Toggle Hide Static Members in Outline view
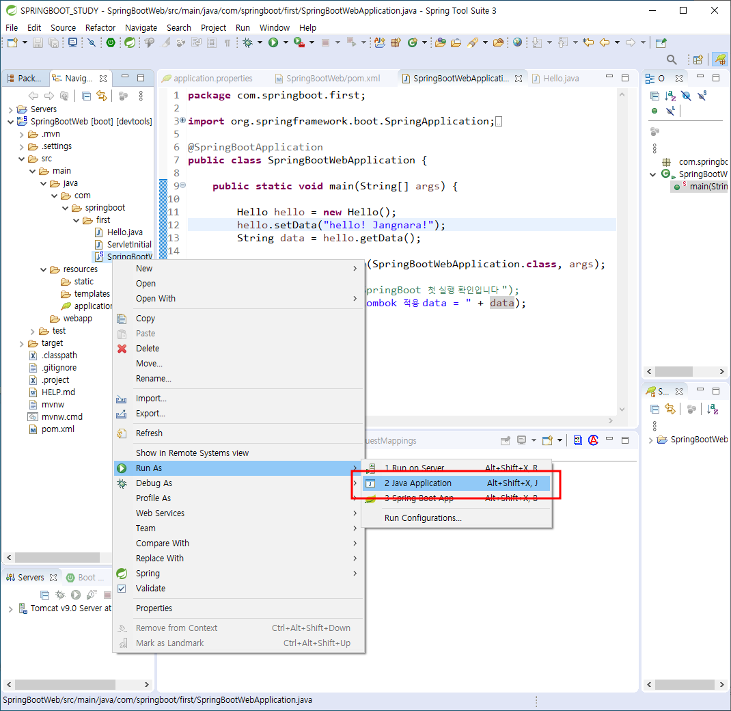Image resolution: width=731 pixels, height=711 pixels. tap(702, 96)
